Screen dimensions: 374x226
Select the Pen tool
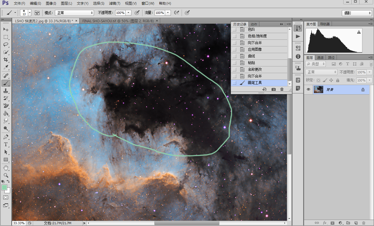pyautogui.click(x=6, y=137)
